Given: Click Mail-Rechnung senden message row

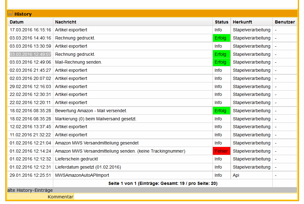Looking at the screenshot, I should tap(79, 62).
